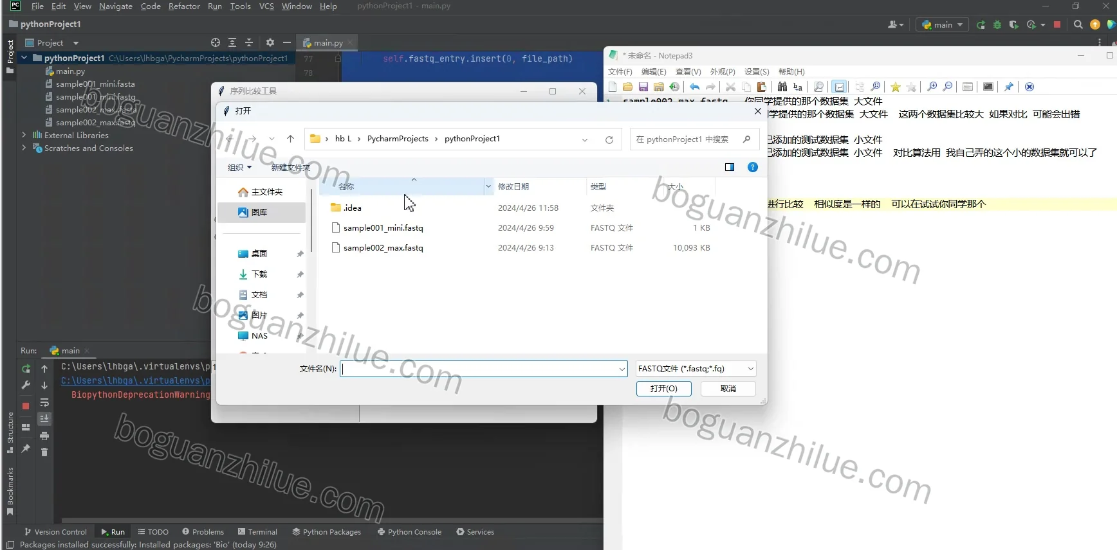Toggle the preview pane in Open dialog
Viewport: 1117px width, 550px height.
tap(729, 167)
